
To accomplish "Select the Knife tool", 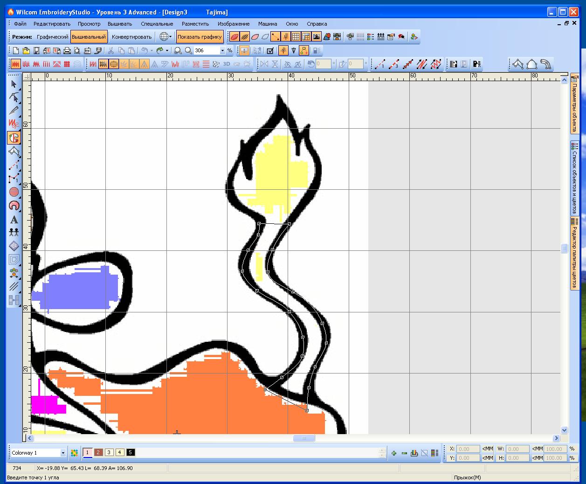I will tap(14, 111).
